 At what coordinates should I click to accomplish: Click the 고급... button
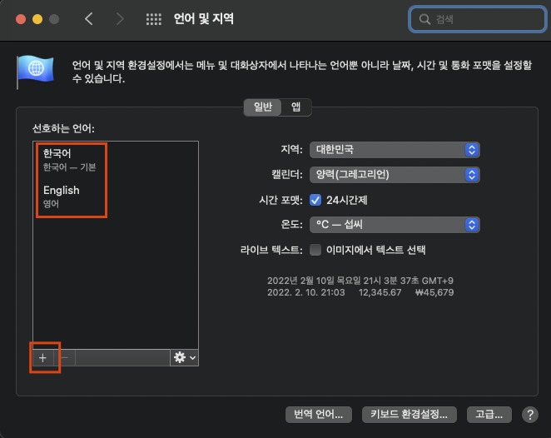coord(489,415)
